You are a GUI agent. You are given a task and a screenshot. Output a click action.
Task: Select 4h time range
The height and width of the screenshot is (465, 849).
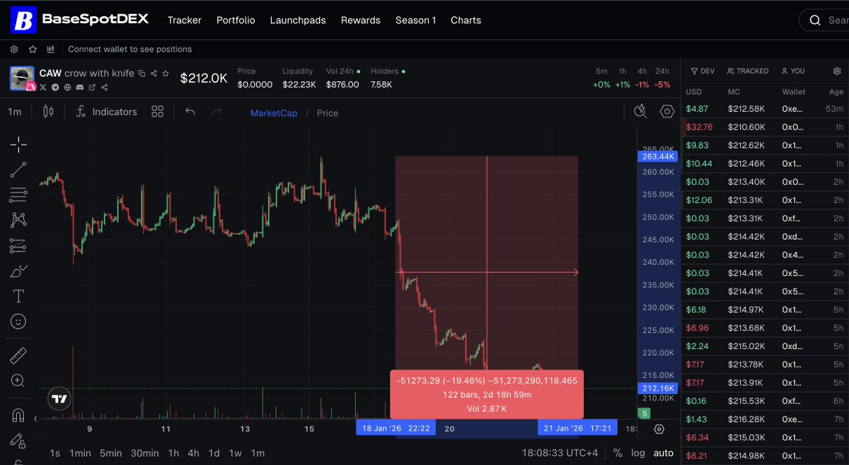point(193,453)
